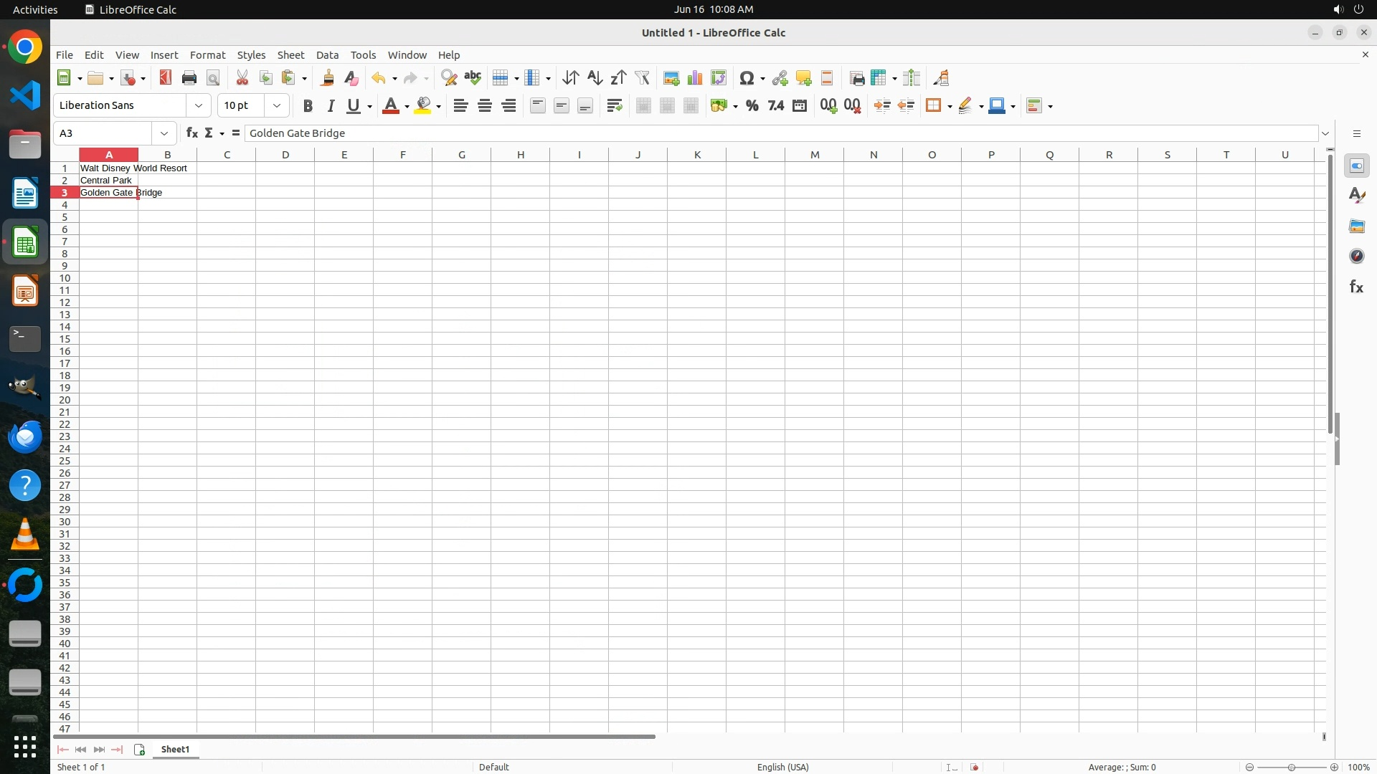The image size is (1377, 774).
Task: Open the Data menu
Action: coord(327,55)
